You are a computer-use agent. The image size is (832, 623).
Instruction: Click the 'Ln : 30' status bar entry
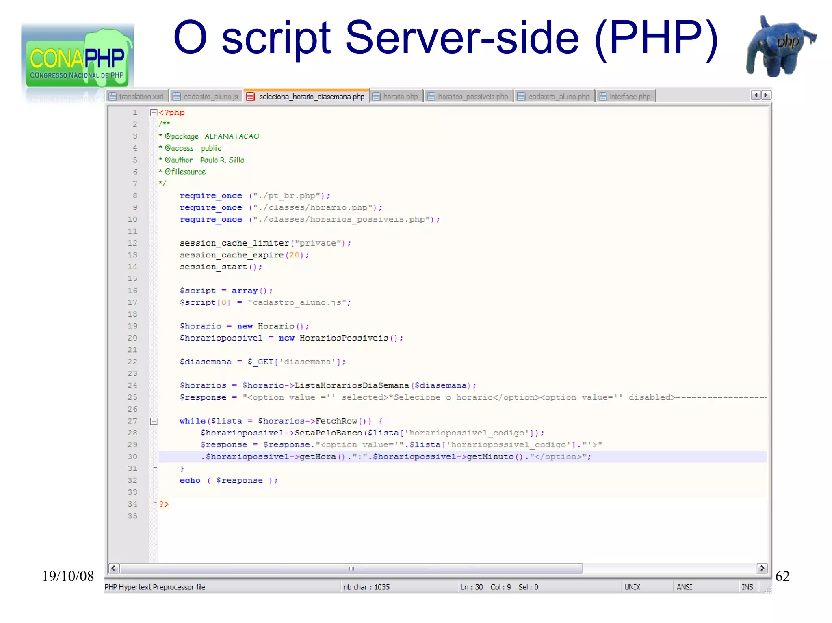[472, 587]
